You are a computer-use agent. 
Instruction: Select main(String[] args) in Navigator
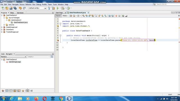(15, 62)
